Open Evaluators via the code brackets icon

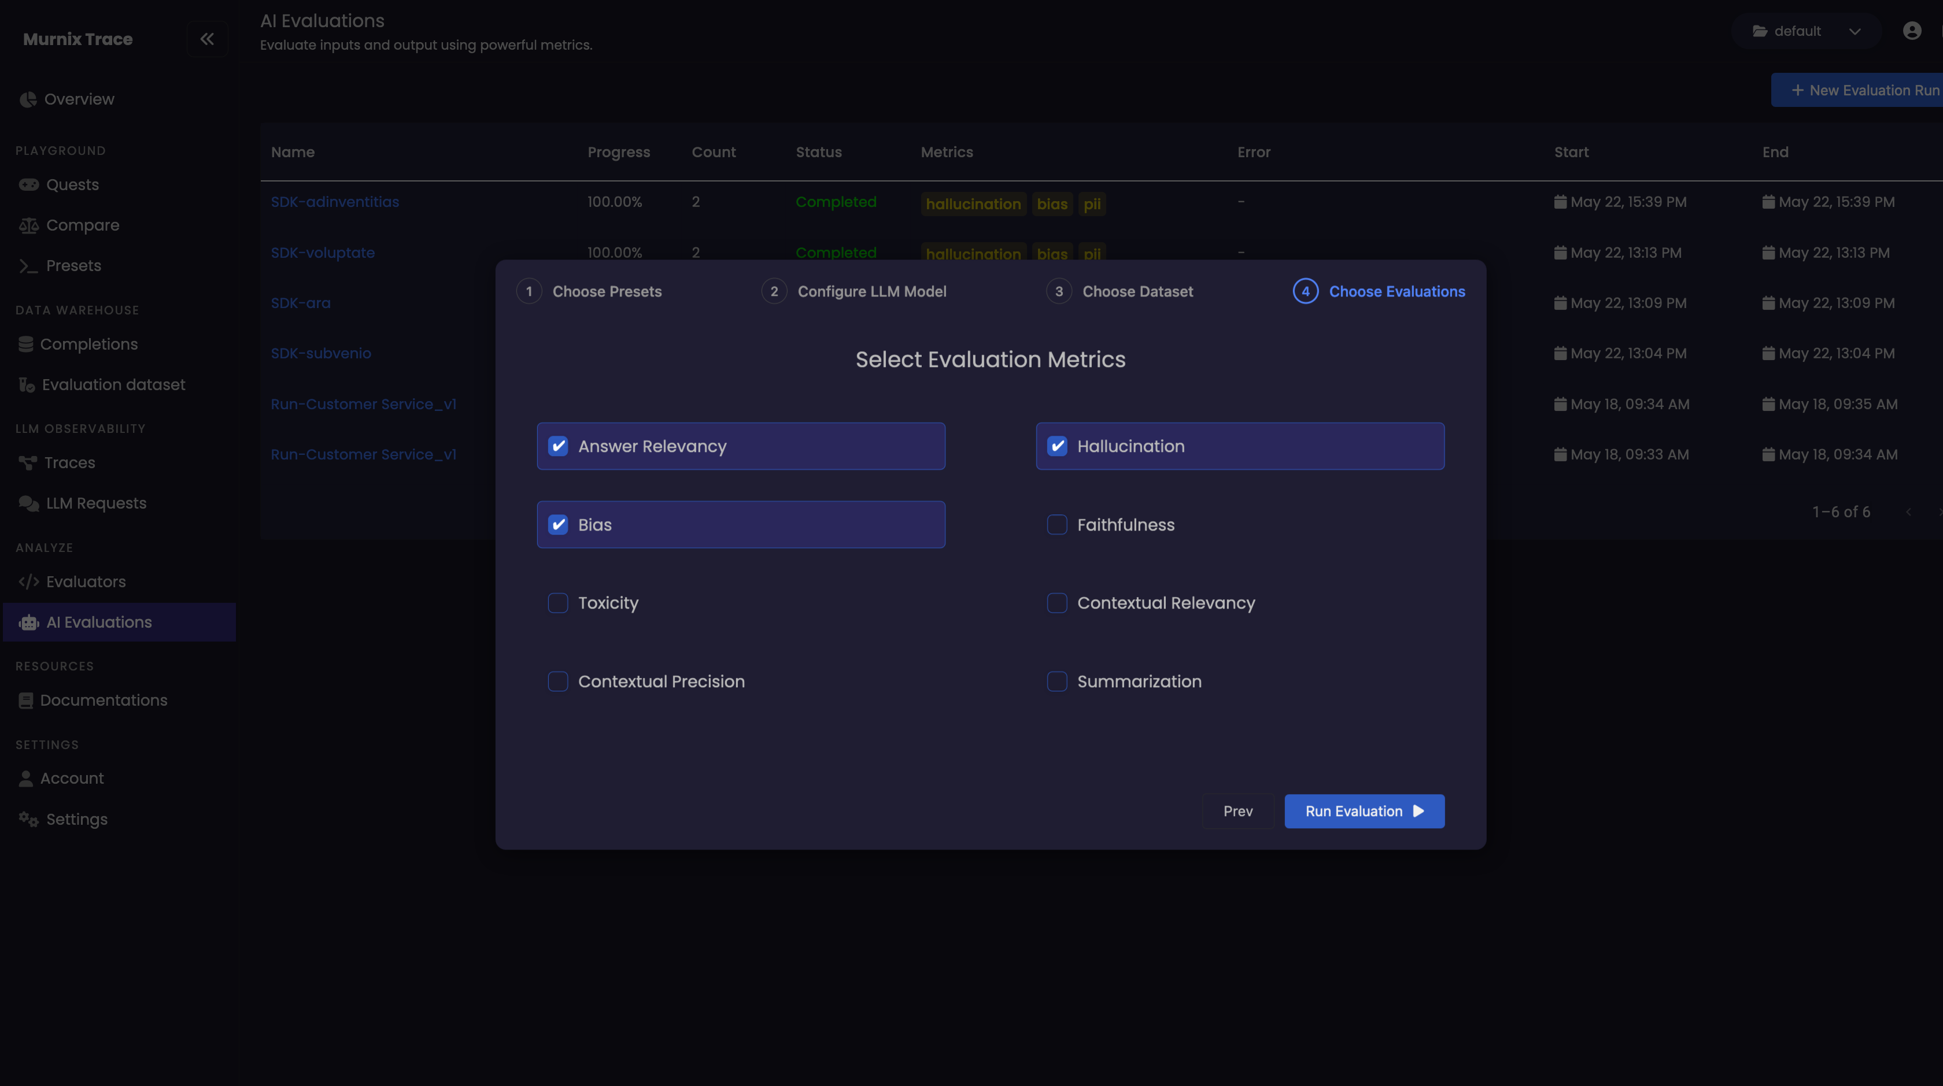[29, 582]
